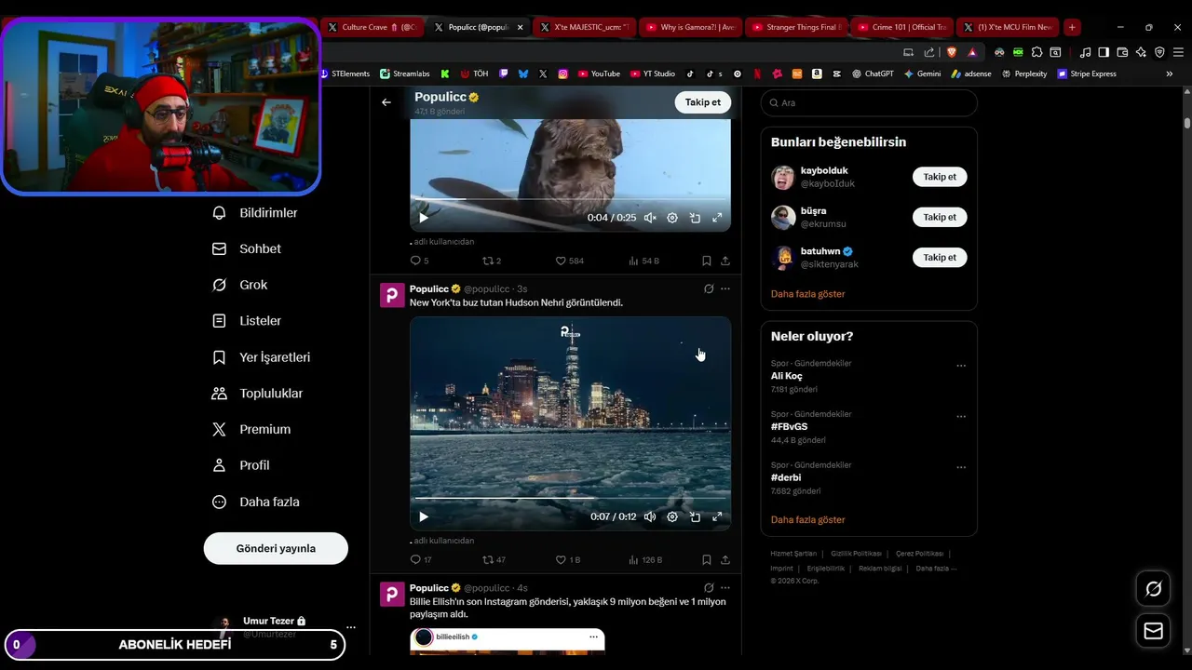Repost the post showing 2 reposts
Image resolution: width=1192 pixels, height=670 pixels.
(492, 261)
